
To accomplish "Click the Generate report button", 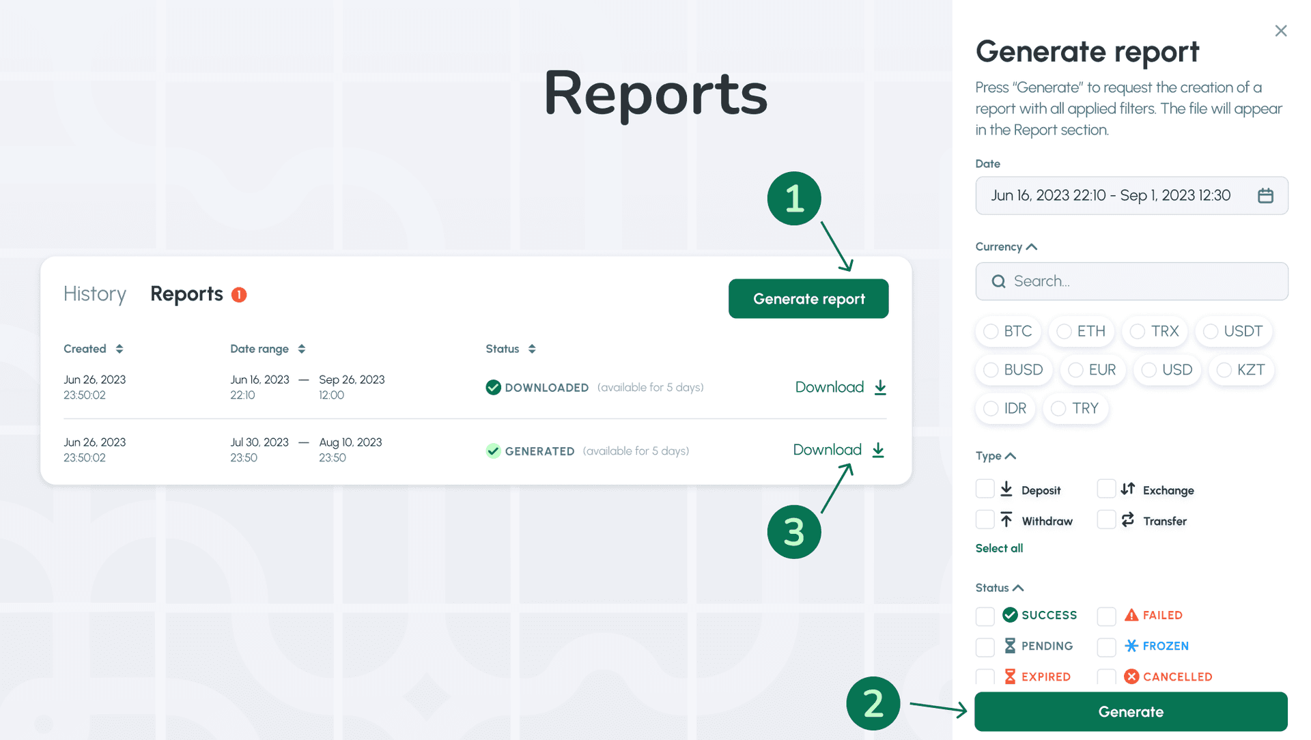I will (x=808, y=298).
